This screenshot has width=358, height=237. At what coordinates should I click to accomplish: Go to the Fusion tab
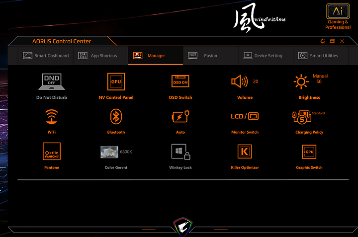210,56
